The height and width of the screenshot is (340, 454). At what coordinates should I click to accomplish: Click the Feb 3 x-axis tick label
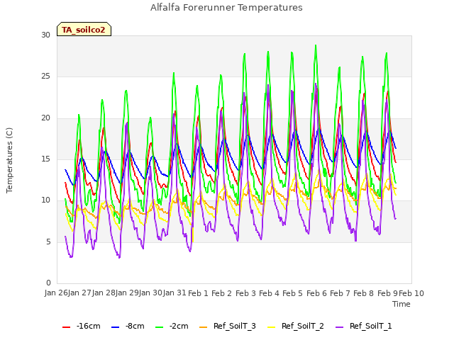pos(245,293)
